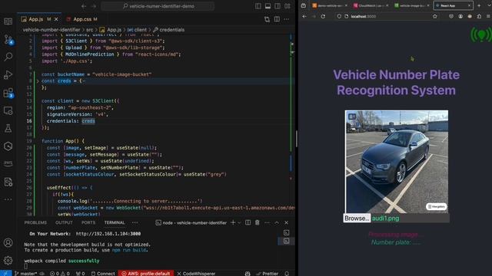
Task: Create a new terminal with plus icon
Action: [x=233, y=222]
